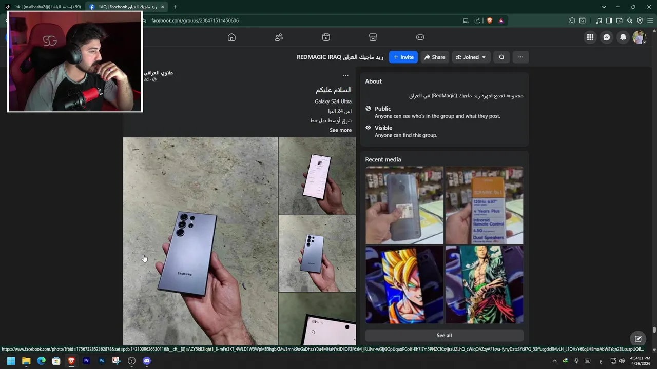This screenshot has height=369, width=657.
Task: Open the large Samsung phone back photo
Action: (200, 241)
